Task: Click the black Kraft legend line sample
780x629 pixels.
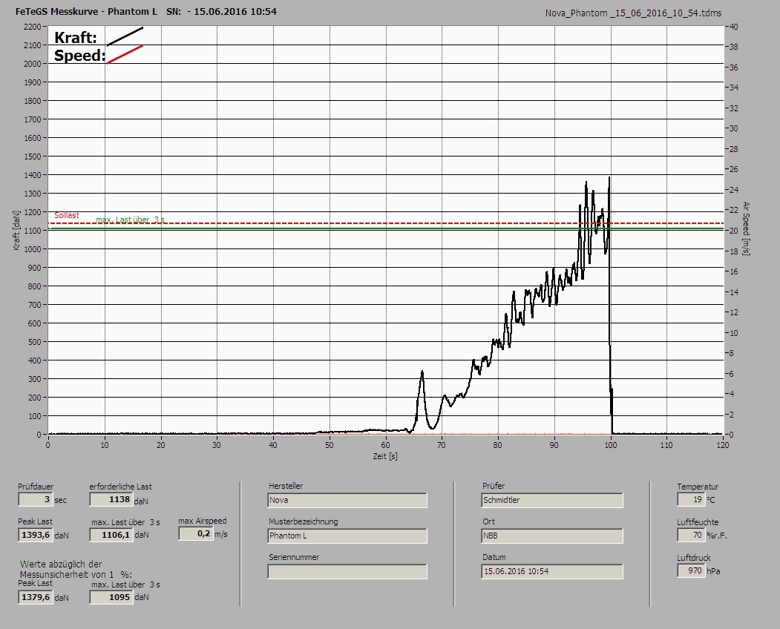Action: point(125,36)
